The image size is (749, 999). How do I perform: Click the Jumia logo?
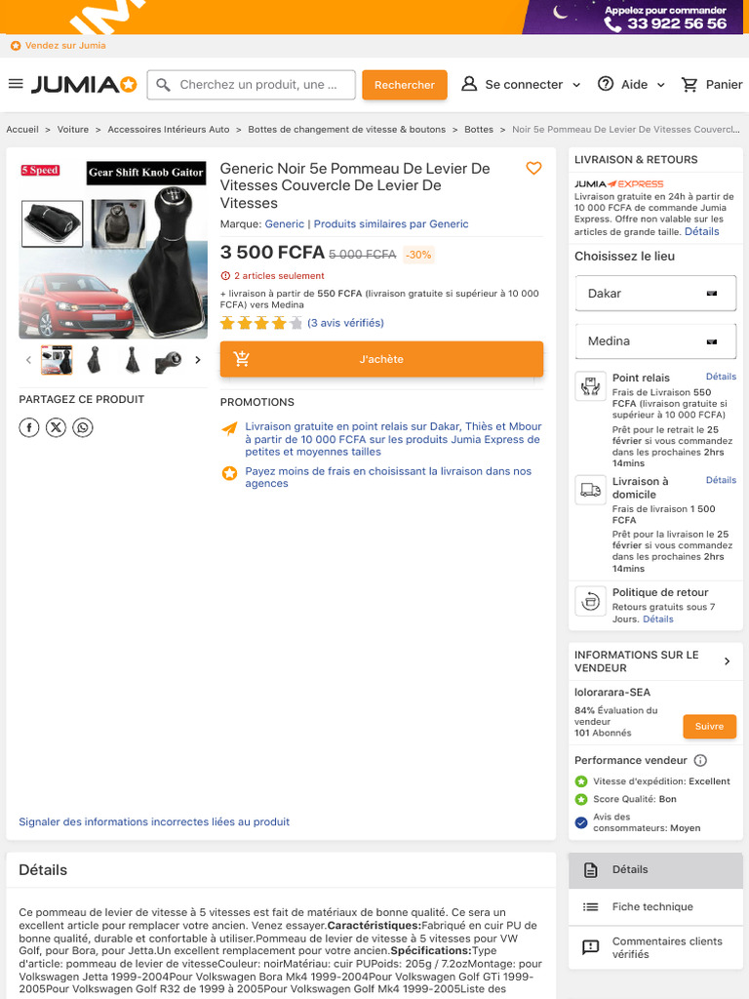click(x=84, y=84)
